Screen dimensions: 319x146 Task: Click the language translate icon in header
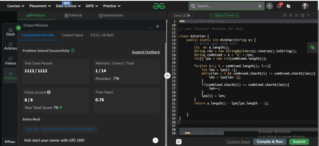click(288, 6)
